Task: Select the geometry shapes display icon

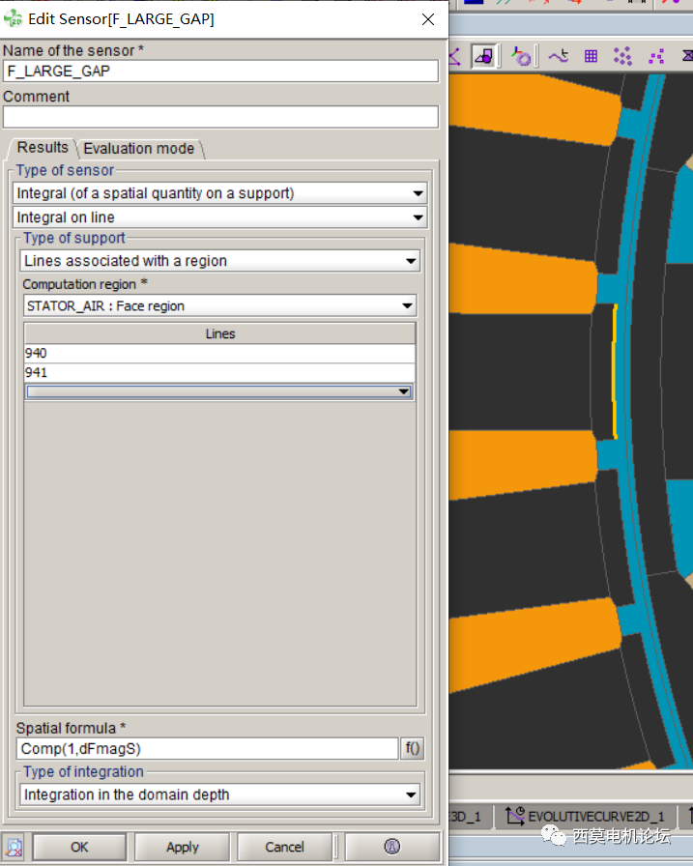Action: point(484,56)
